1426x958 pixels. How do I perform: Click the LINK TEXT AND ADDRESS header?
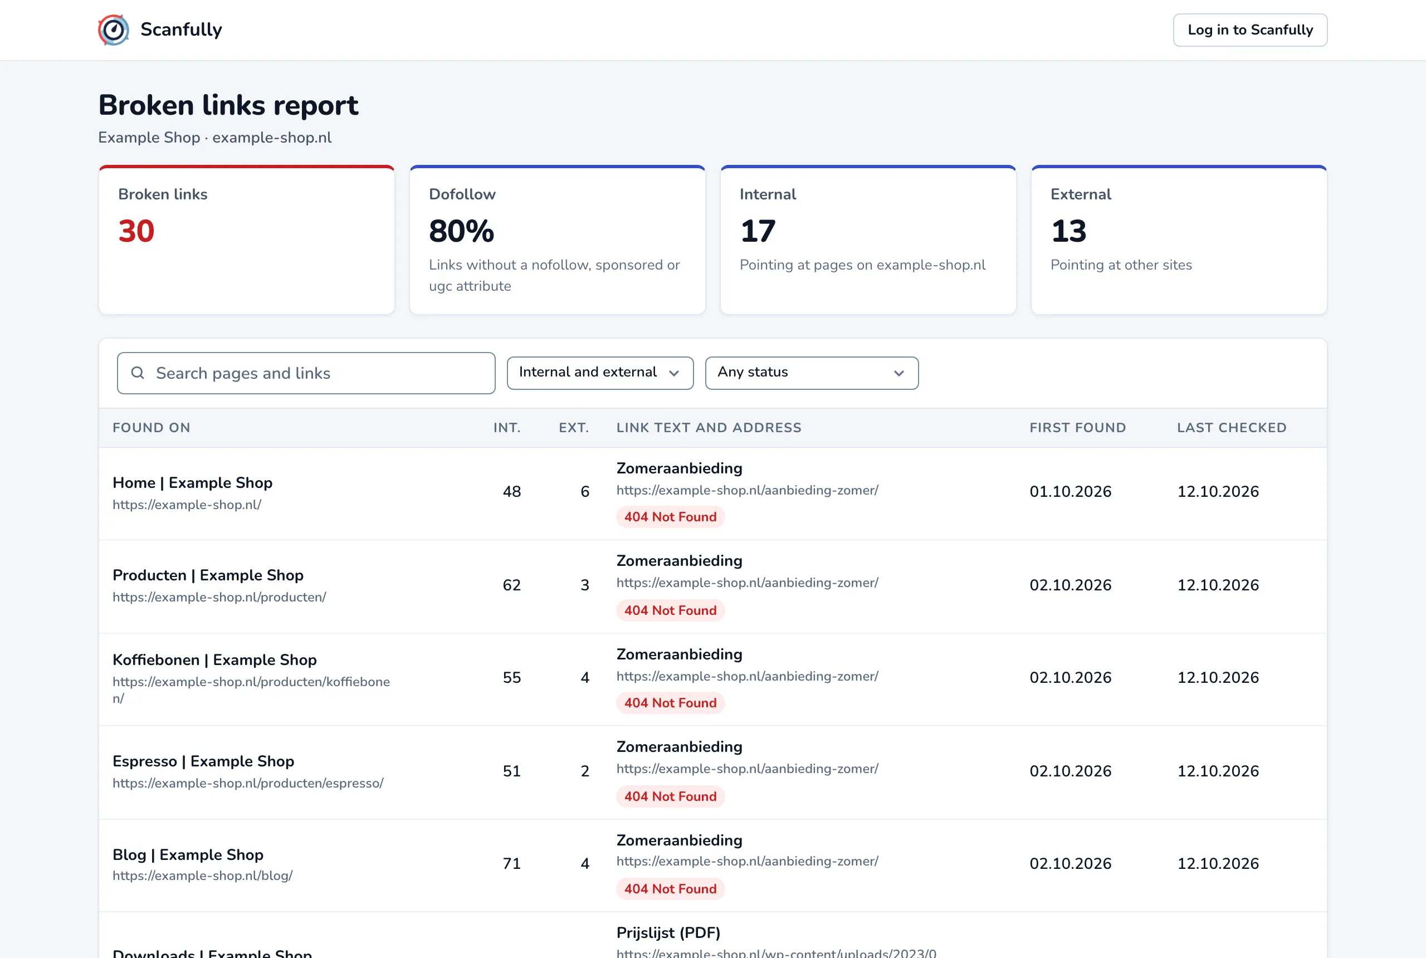pos(709,428)
